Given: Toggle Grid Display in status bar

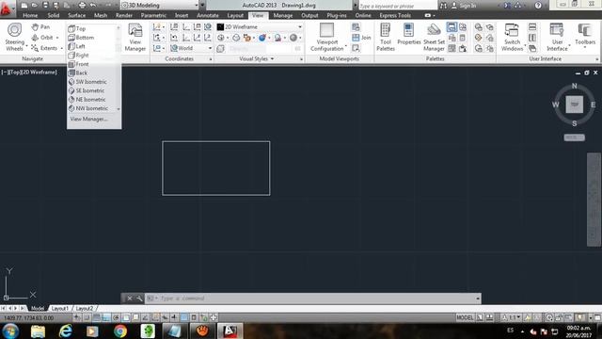Looking at the screenshot, I should click(x=97, y=317).
